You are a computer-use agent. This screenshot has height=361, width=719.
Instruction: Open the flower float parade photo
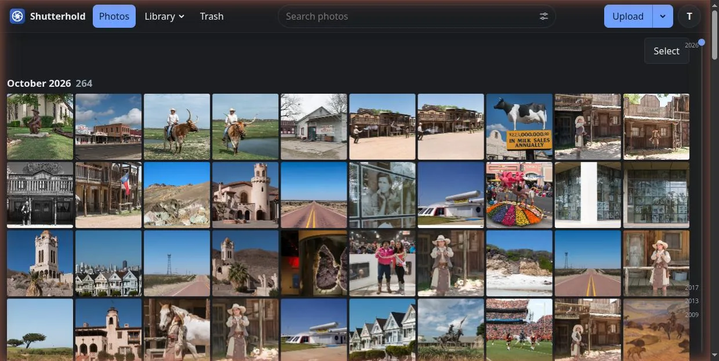[520, 195]
